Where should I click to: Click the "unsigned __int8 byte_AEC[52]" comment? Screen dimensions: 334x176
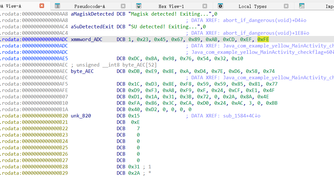tap(116, 65)
